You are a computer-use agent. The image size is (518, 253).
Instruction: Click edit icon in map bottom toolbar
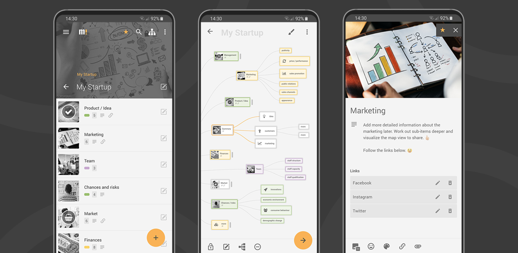[226, 247]
